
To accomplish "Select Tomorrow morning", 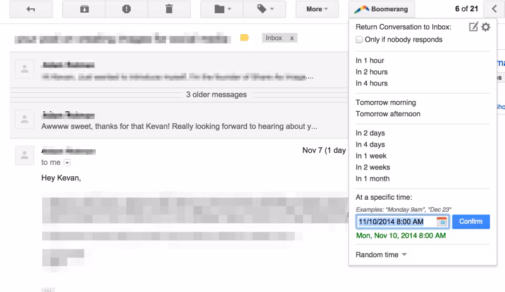I will 386,102.
